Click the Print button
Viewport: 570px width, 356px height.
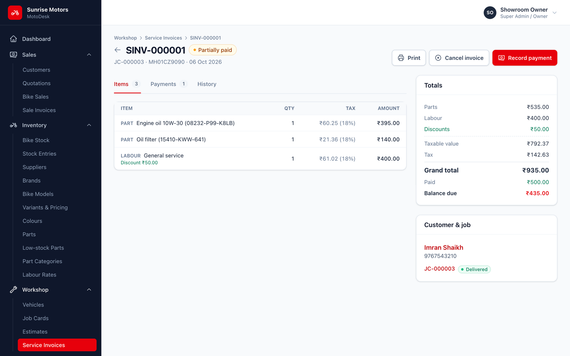click(x=409, y=58)
